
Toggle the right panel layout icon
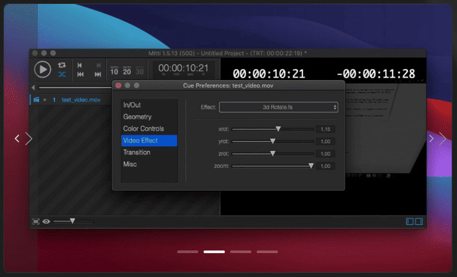click(x=419, y=221)
